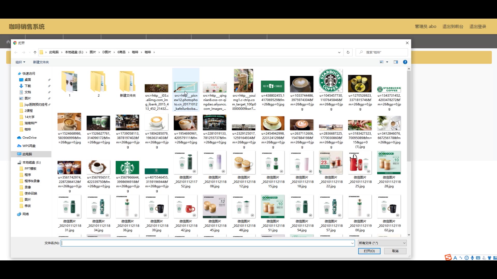Go up one folder level arrow
The image size is (497, 279).
pyautogui.click(x=35, y=52)
